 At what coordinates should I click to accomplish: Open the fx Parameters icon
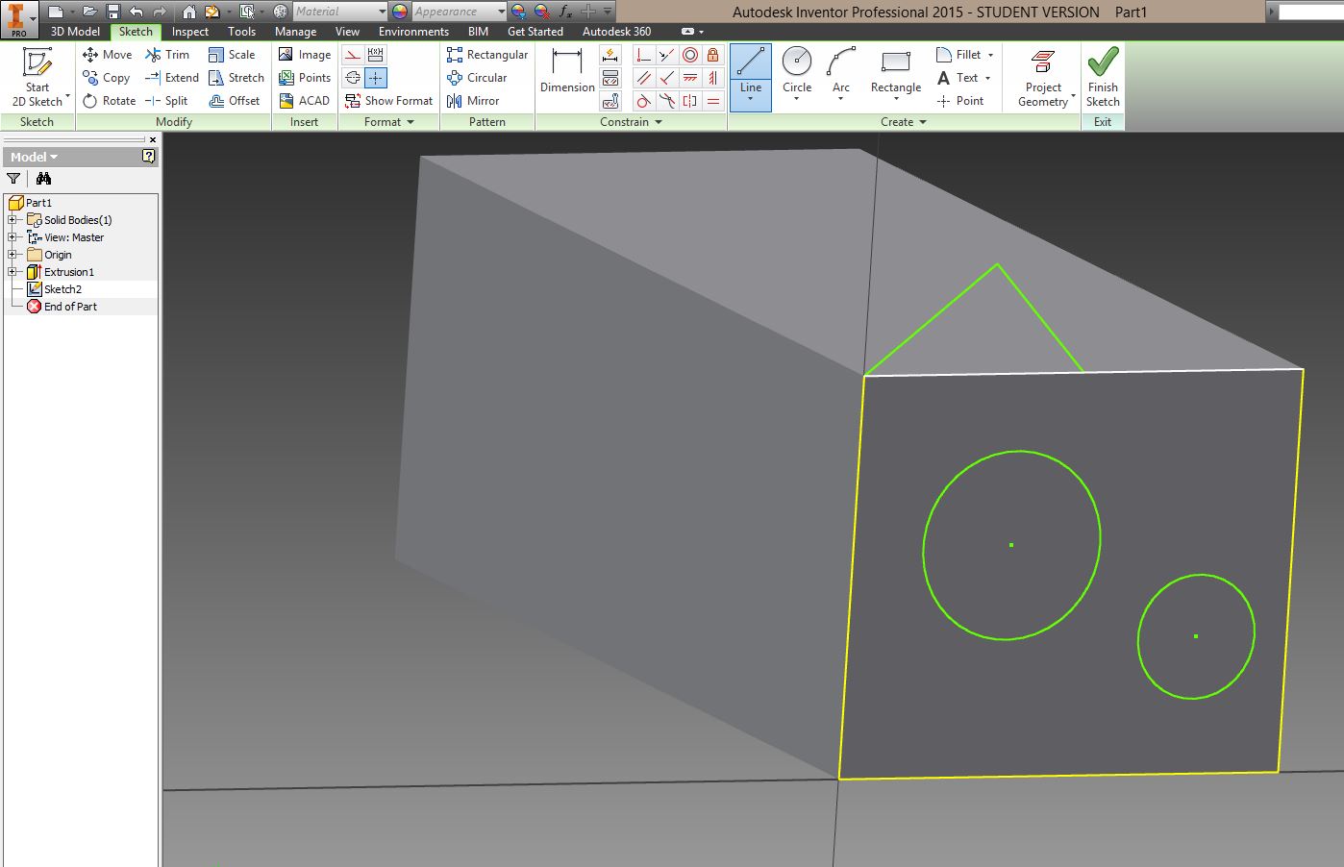tap(565, 12)
